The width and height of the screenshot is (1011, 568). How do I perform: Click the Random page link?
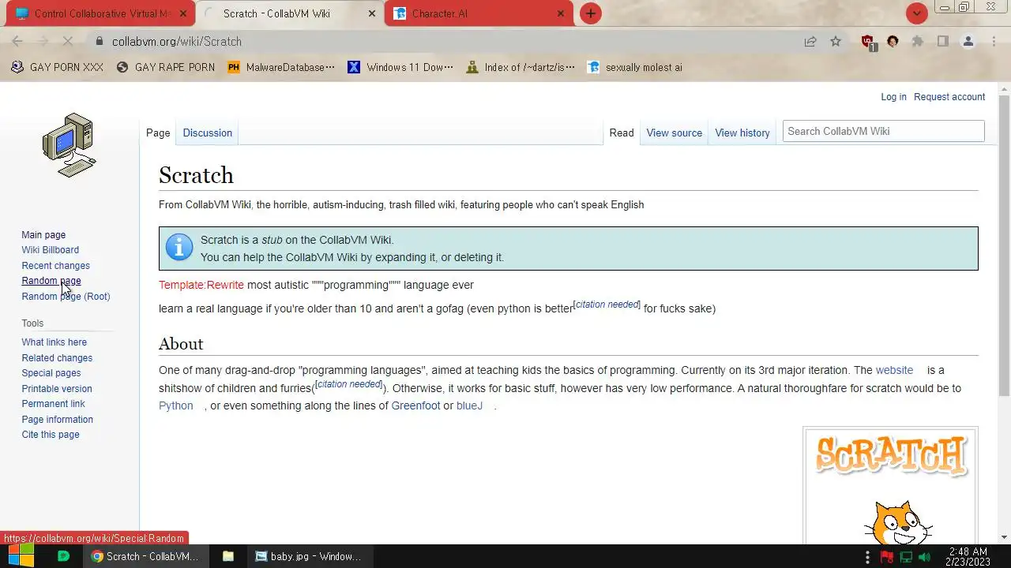(51, 281)
